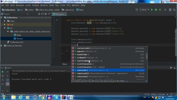177x100 pixels.
Task: Open the Refactor menu
Action: [x=44, y=5]
